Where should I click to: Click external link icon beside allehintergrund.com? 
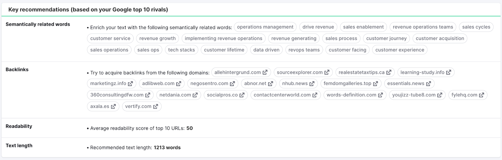tap(265, 72)
